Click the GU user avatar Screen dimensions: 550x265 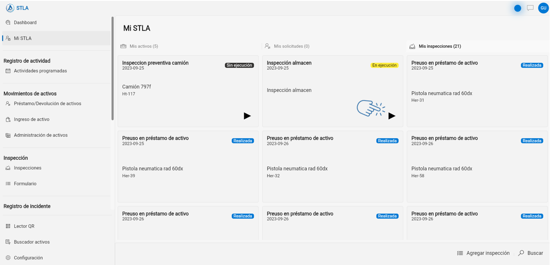tap(544, 8)
